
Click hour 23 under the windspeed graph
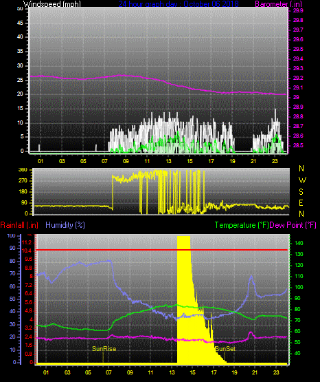pos(275,161)
